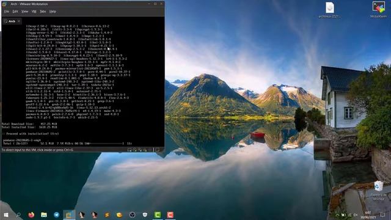Click the network adapter icon in VMware status bar
The height and width of the screenshot is (220, 391).
(140, 150)
